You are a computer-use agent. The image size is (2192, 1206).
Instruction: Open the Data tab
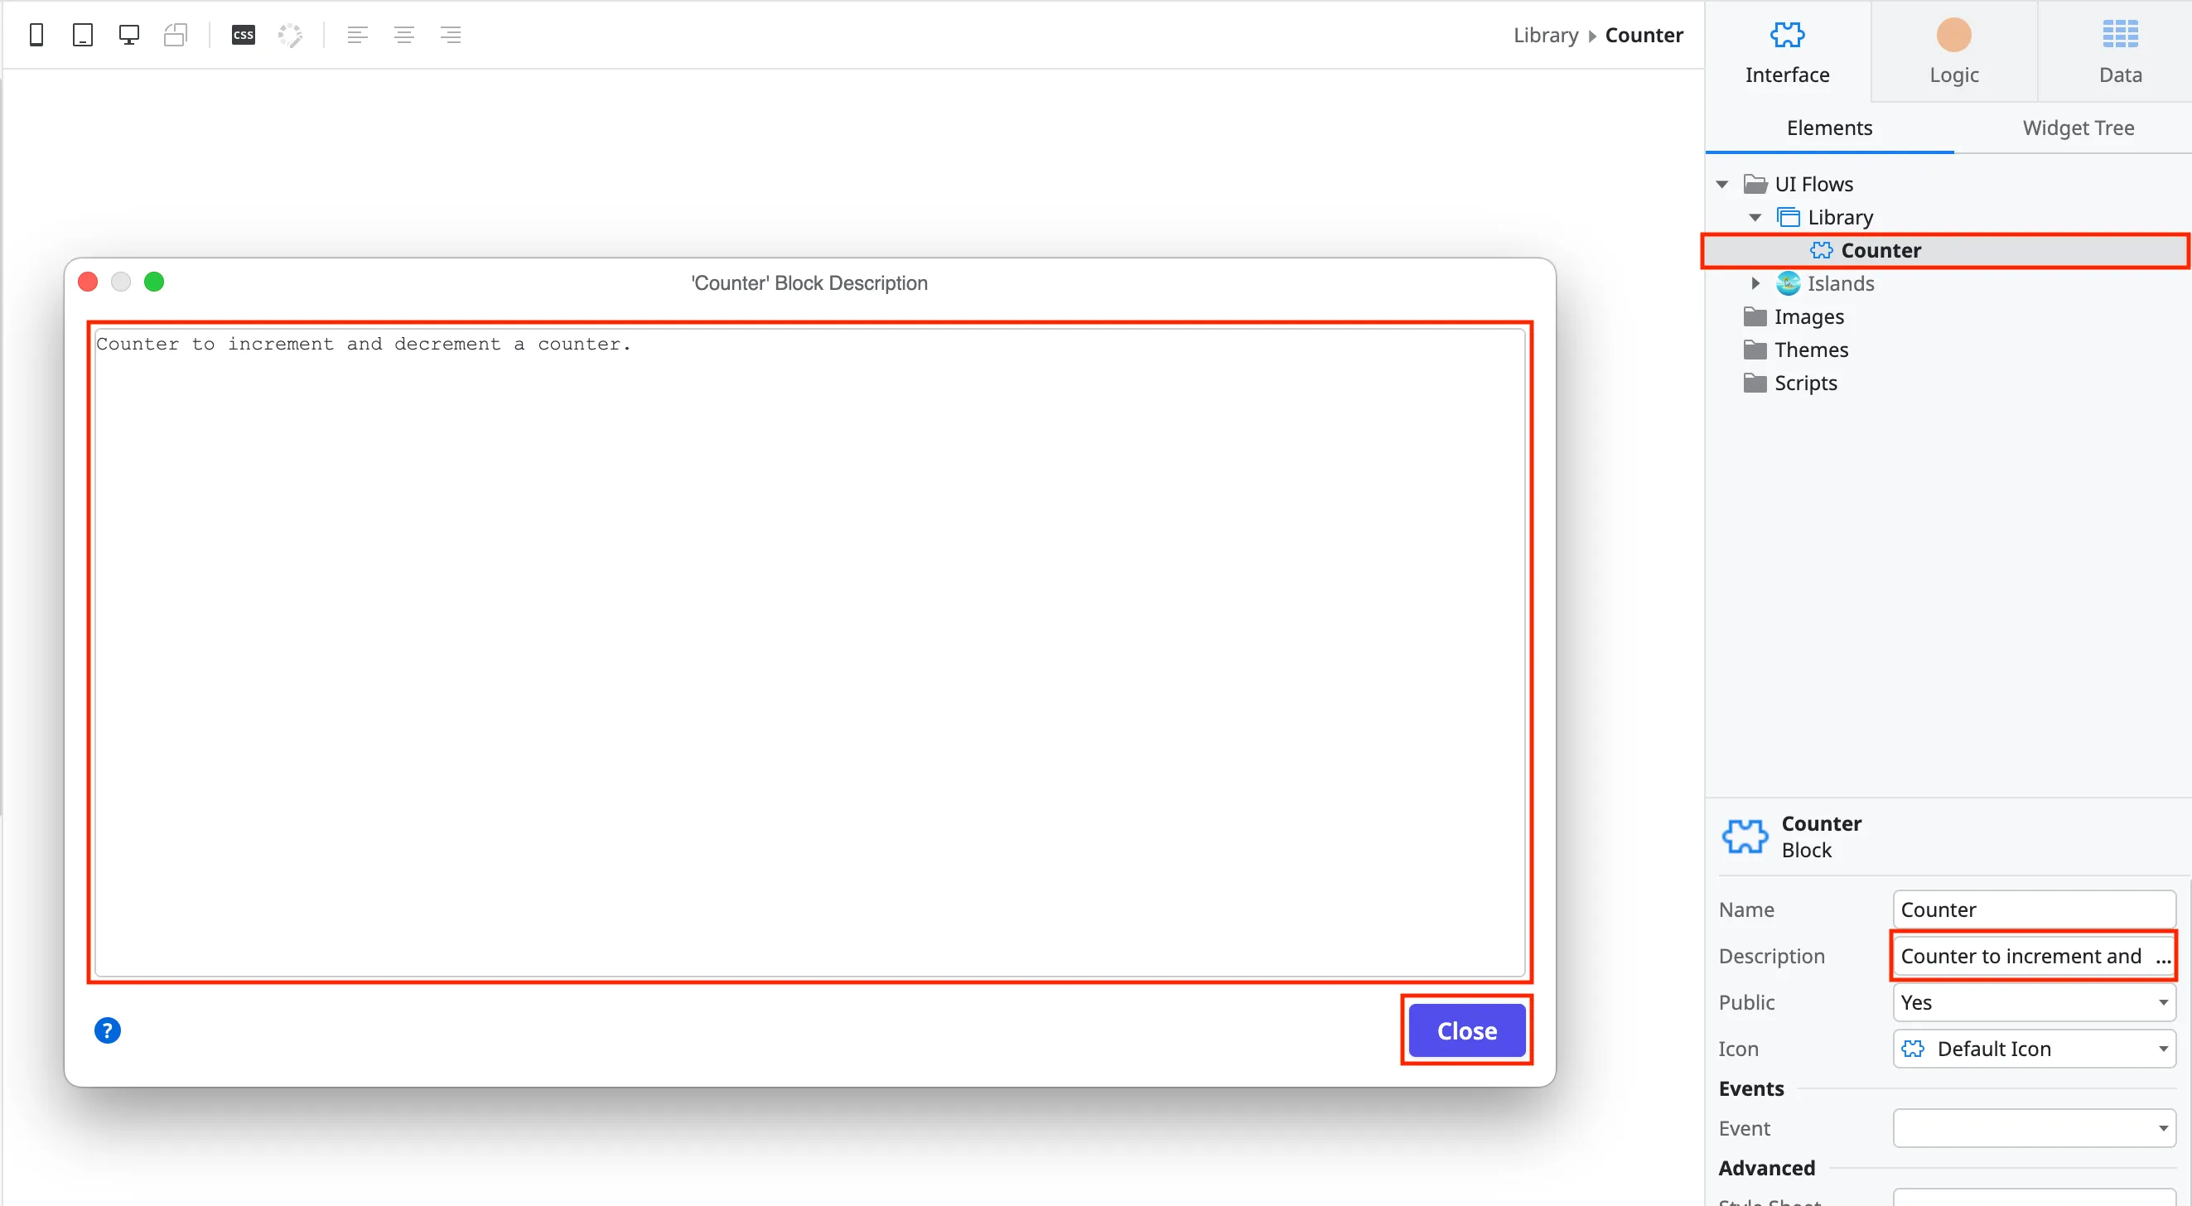point(2119,51)
